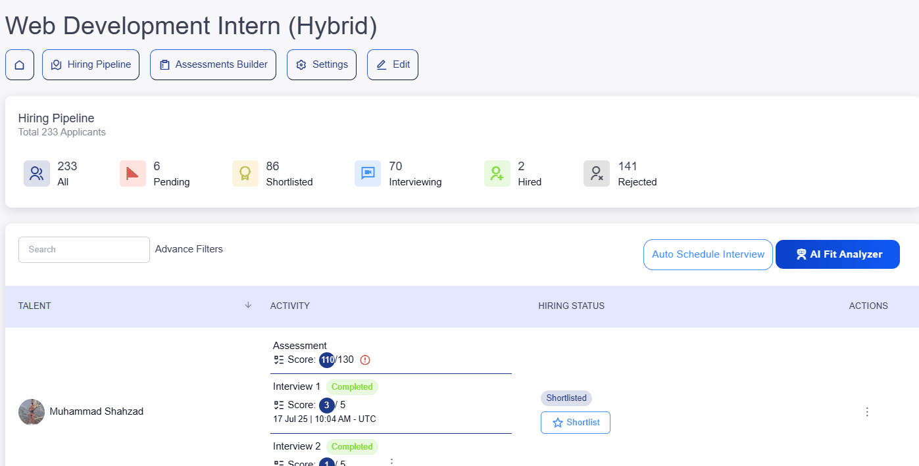Expand Advance Filters

click(189, 249)
